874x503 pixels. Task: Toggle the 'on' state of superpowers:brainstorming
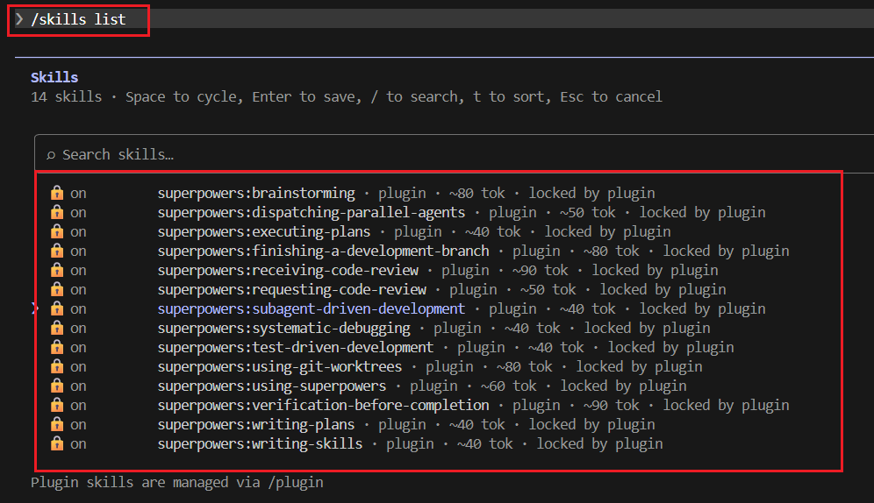pos(78,194)
